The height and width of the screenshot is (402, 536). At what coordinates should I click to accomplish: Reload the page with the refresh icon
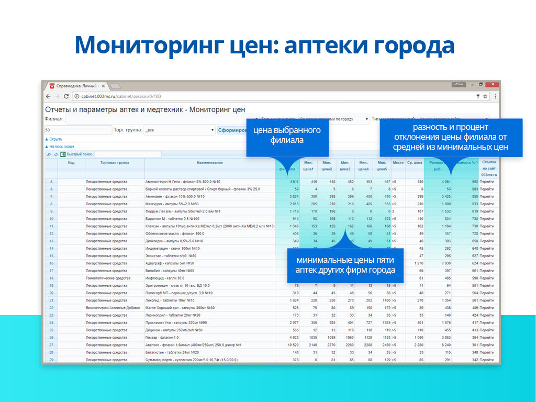[x=66, y=96]
